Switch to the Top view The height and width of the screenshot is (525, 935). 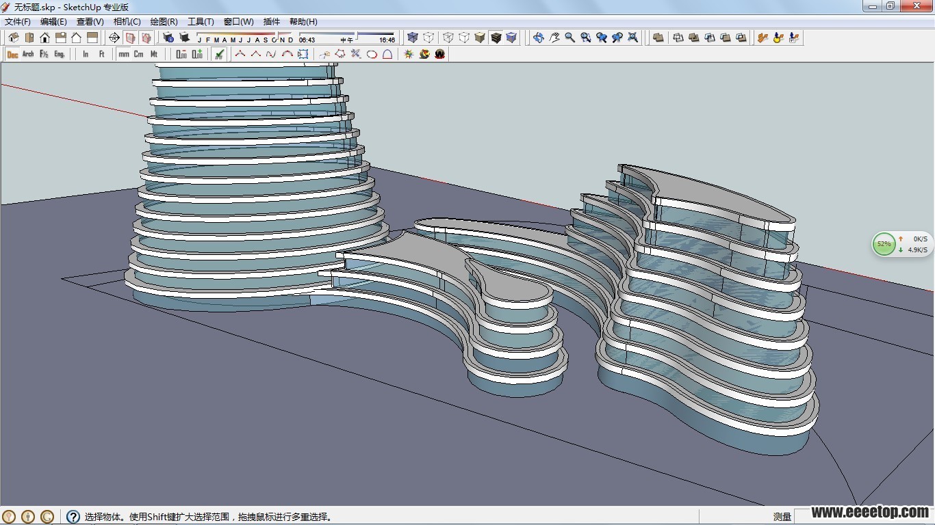click(x=29, y=38)
